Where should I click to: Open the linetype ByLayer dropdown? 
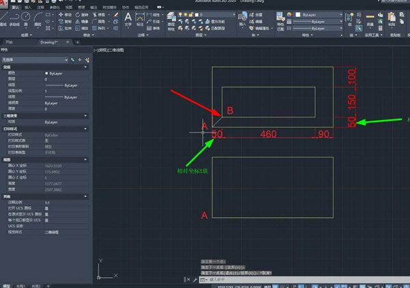(x=316, y=28)
